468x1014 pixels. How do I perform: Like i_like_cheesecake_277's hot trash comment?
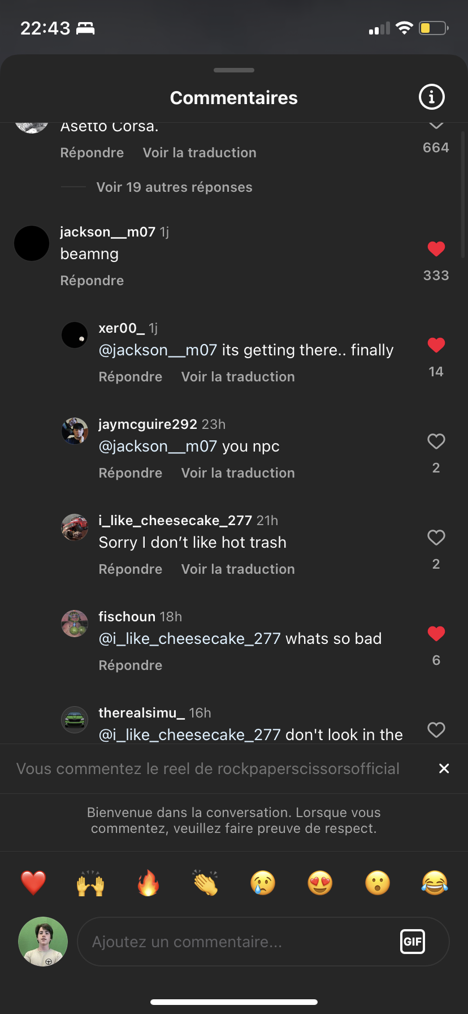point(436,538)
